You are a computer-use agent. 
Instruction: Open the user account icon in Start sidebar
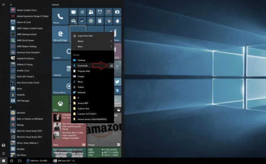coord(3,145)
